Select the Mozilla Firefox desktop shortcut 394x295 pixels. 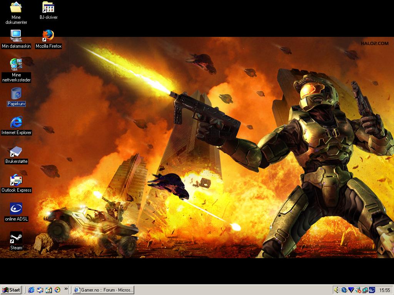click(x=48, y=39)
